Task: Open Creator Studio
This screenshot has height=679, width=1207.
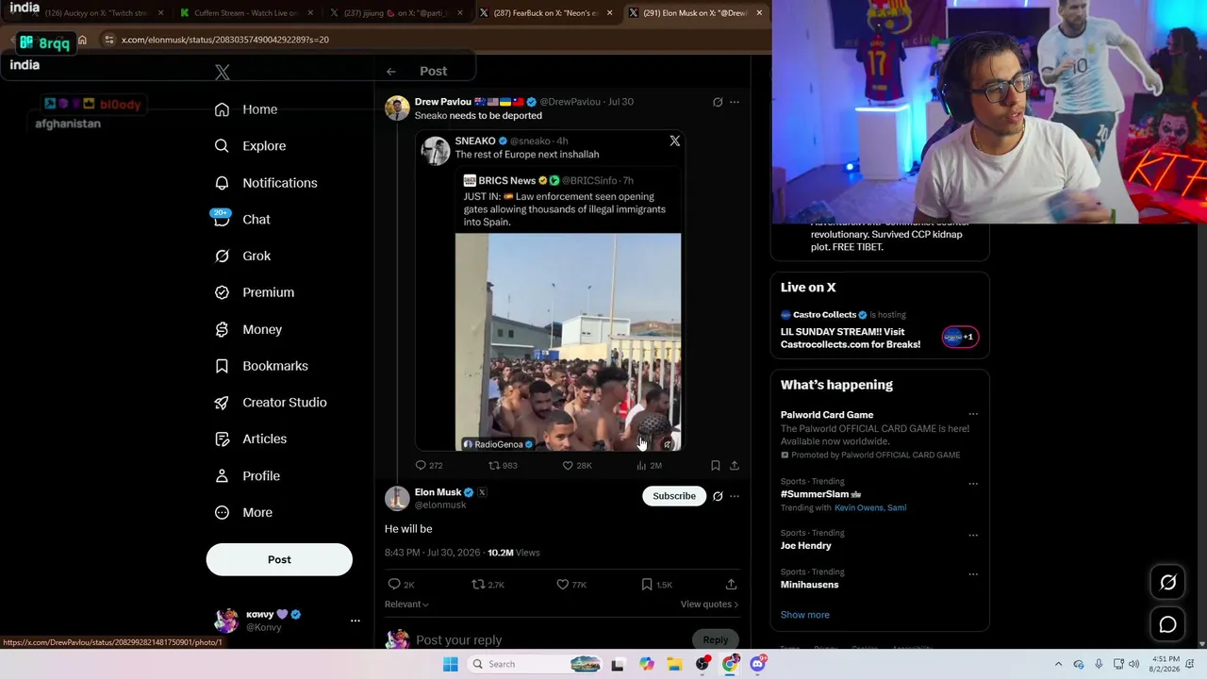Action: 270,403
